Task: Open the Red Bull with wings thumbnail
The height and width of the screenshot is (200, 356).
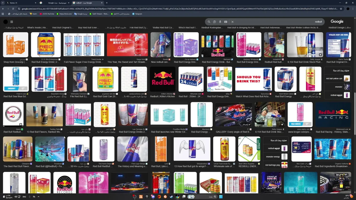Action: pyautogui.click(x=192, y=149)
